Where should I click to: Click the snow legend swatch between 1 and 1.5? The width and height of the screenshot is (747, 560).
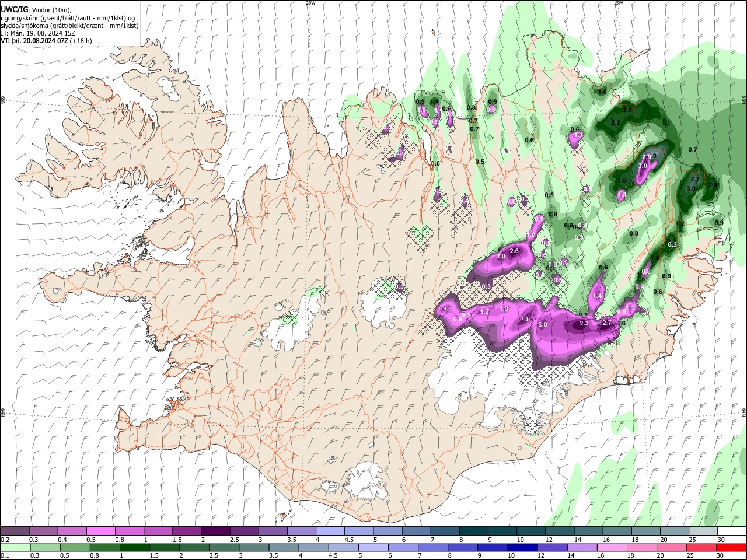tap(158, 531)
